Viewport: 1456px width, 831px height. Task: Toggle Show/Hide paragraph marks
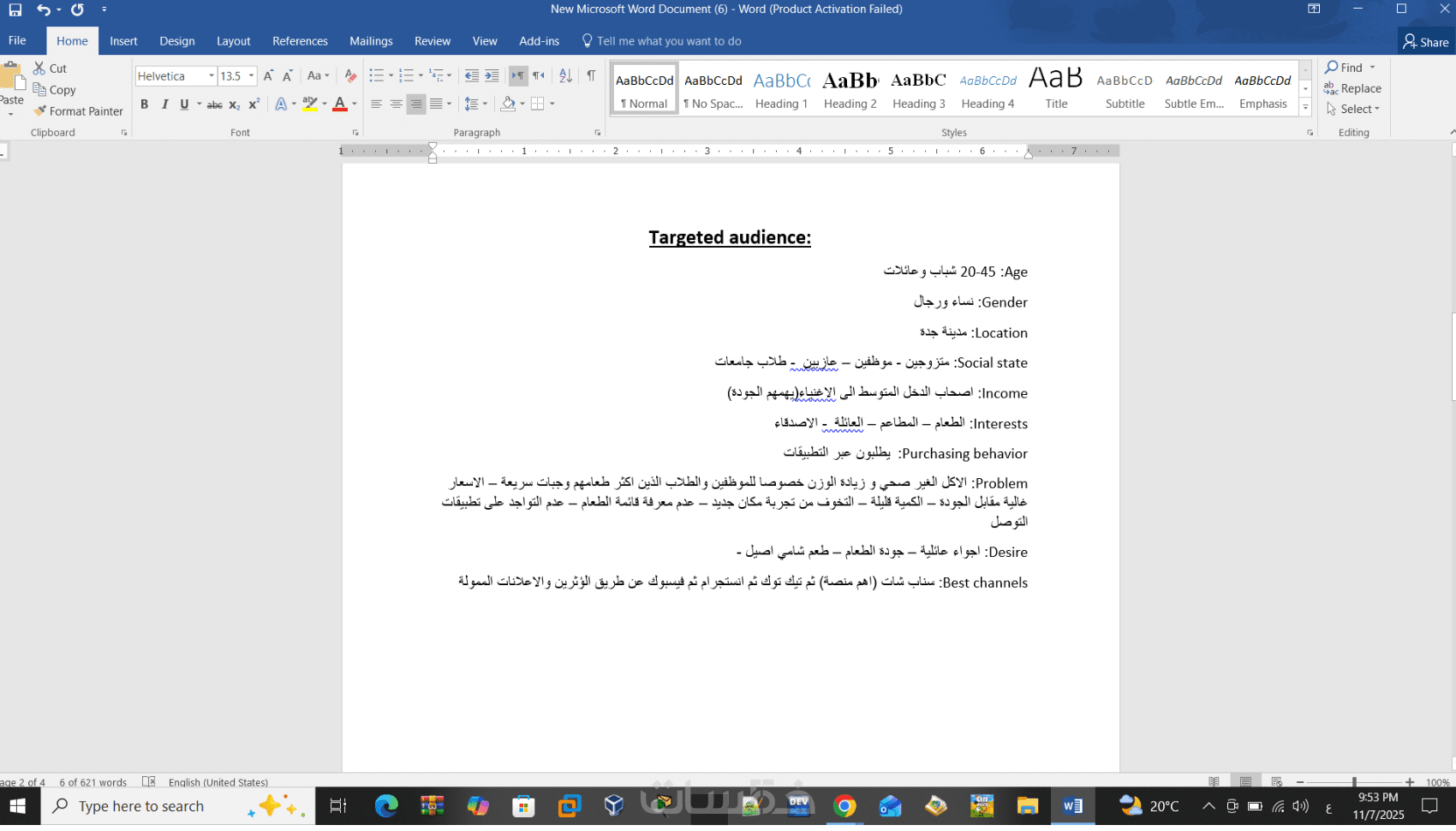[x=591, y=76]
